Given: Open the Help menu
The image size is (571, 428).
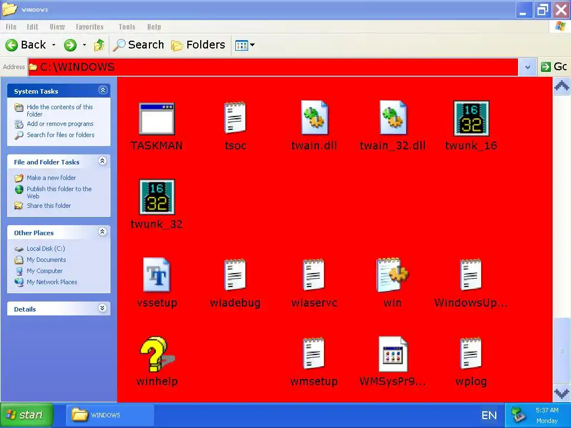Looking at the screenshot, I should click(154, 27).
